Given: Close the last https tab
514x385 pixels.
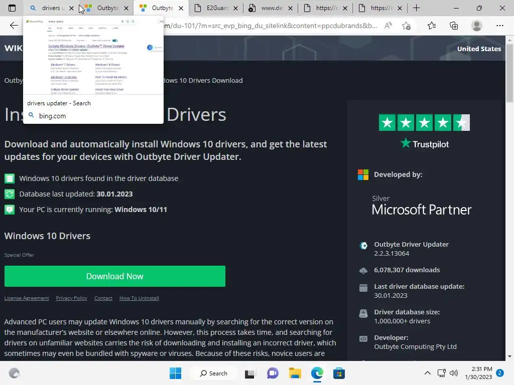Looking at the screenshot, I should [400, 9].
